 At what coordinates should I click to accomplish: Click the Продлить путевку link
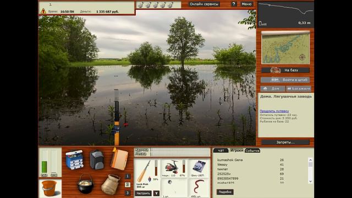(x=274, y=111)
